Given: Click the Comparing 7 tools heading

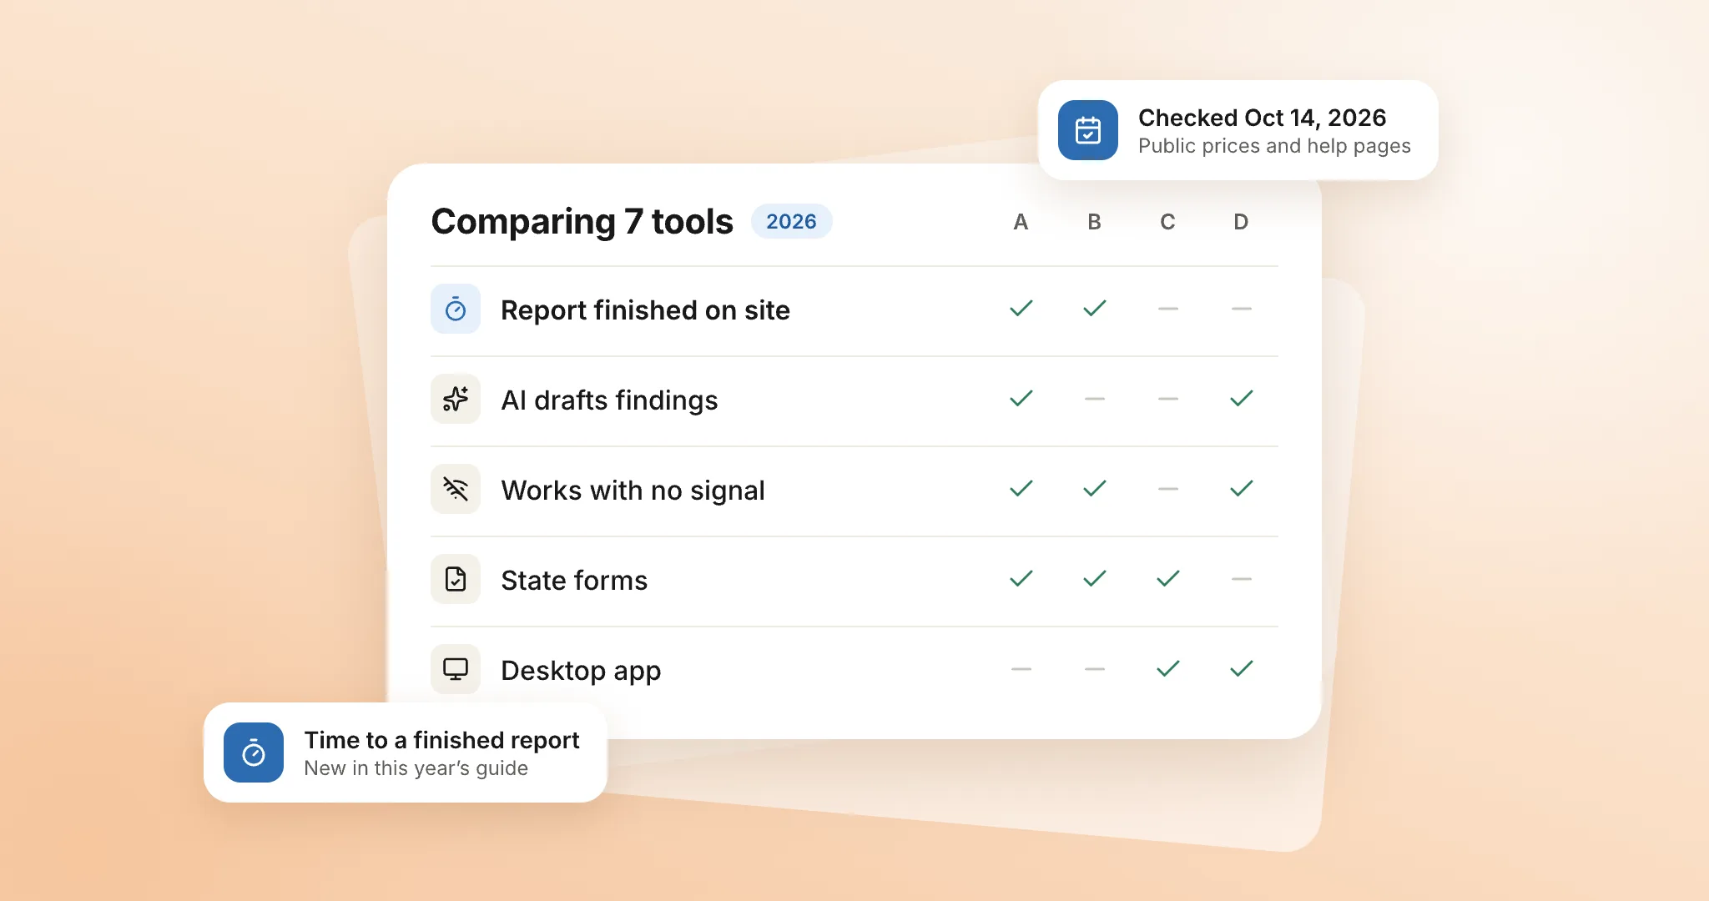Looking at the screenshot, I should click(582, 222).
